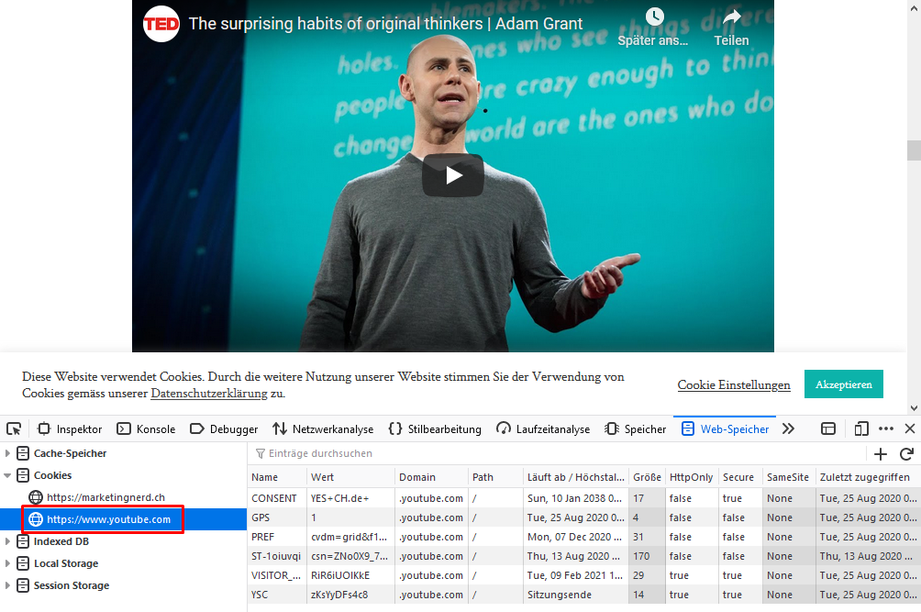Click the Session Storage icon
The width and height of the screenshot is (921, 612).
[x=23, y=585]
